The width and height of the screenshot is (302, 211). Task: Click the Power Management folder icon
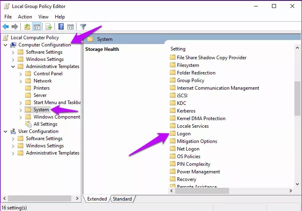coord(173,171)
